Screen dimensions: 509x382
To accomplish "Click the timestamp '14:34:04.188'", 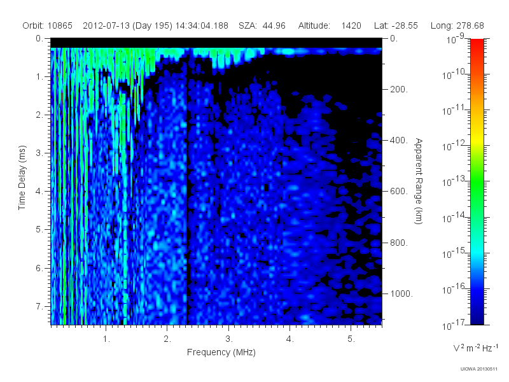I will [x=202, y=25].
